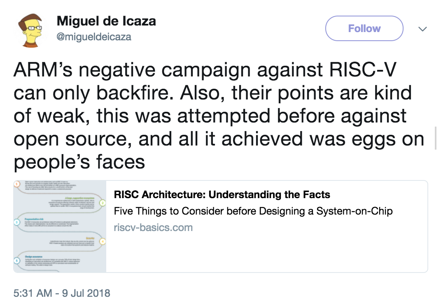Click the blue number 5 circle in preview

(x=16, y=261)
